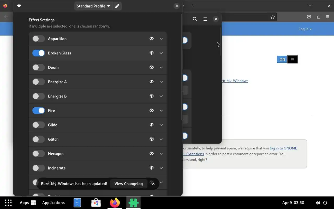
Task: Follow the log in to GNOME link
Action: (283, 148)
